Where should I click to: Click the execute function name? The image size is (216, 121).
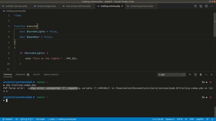click(x=32, y=26)
